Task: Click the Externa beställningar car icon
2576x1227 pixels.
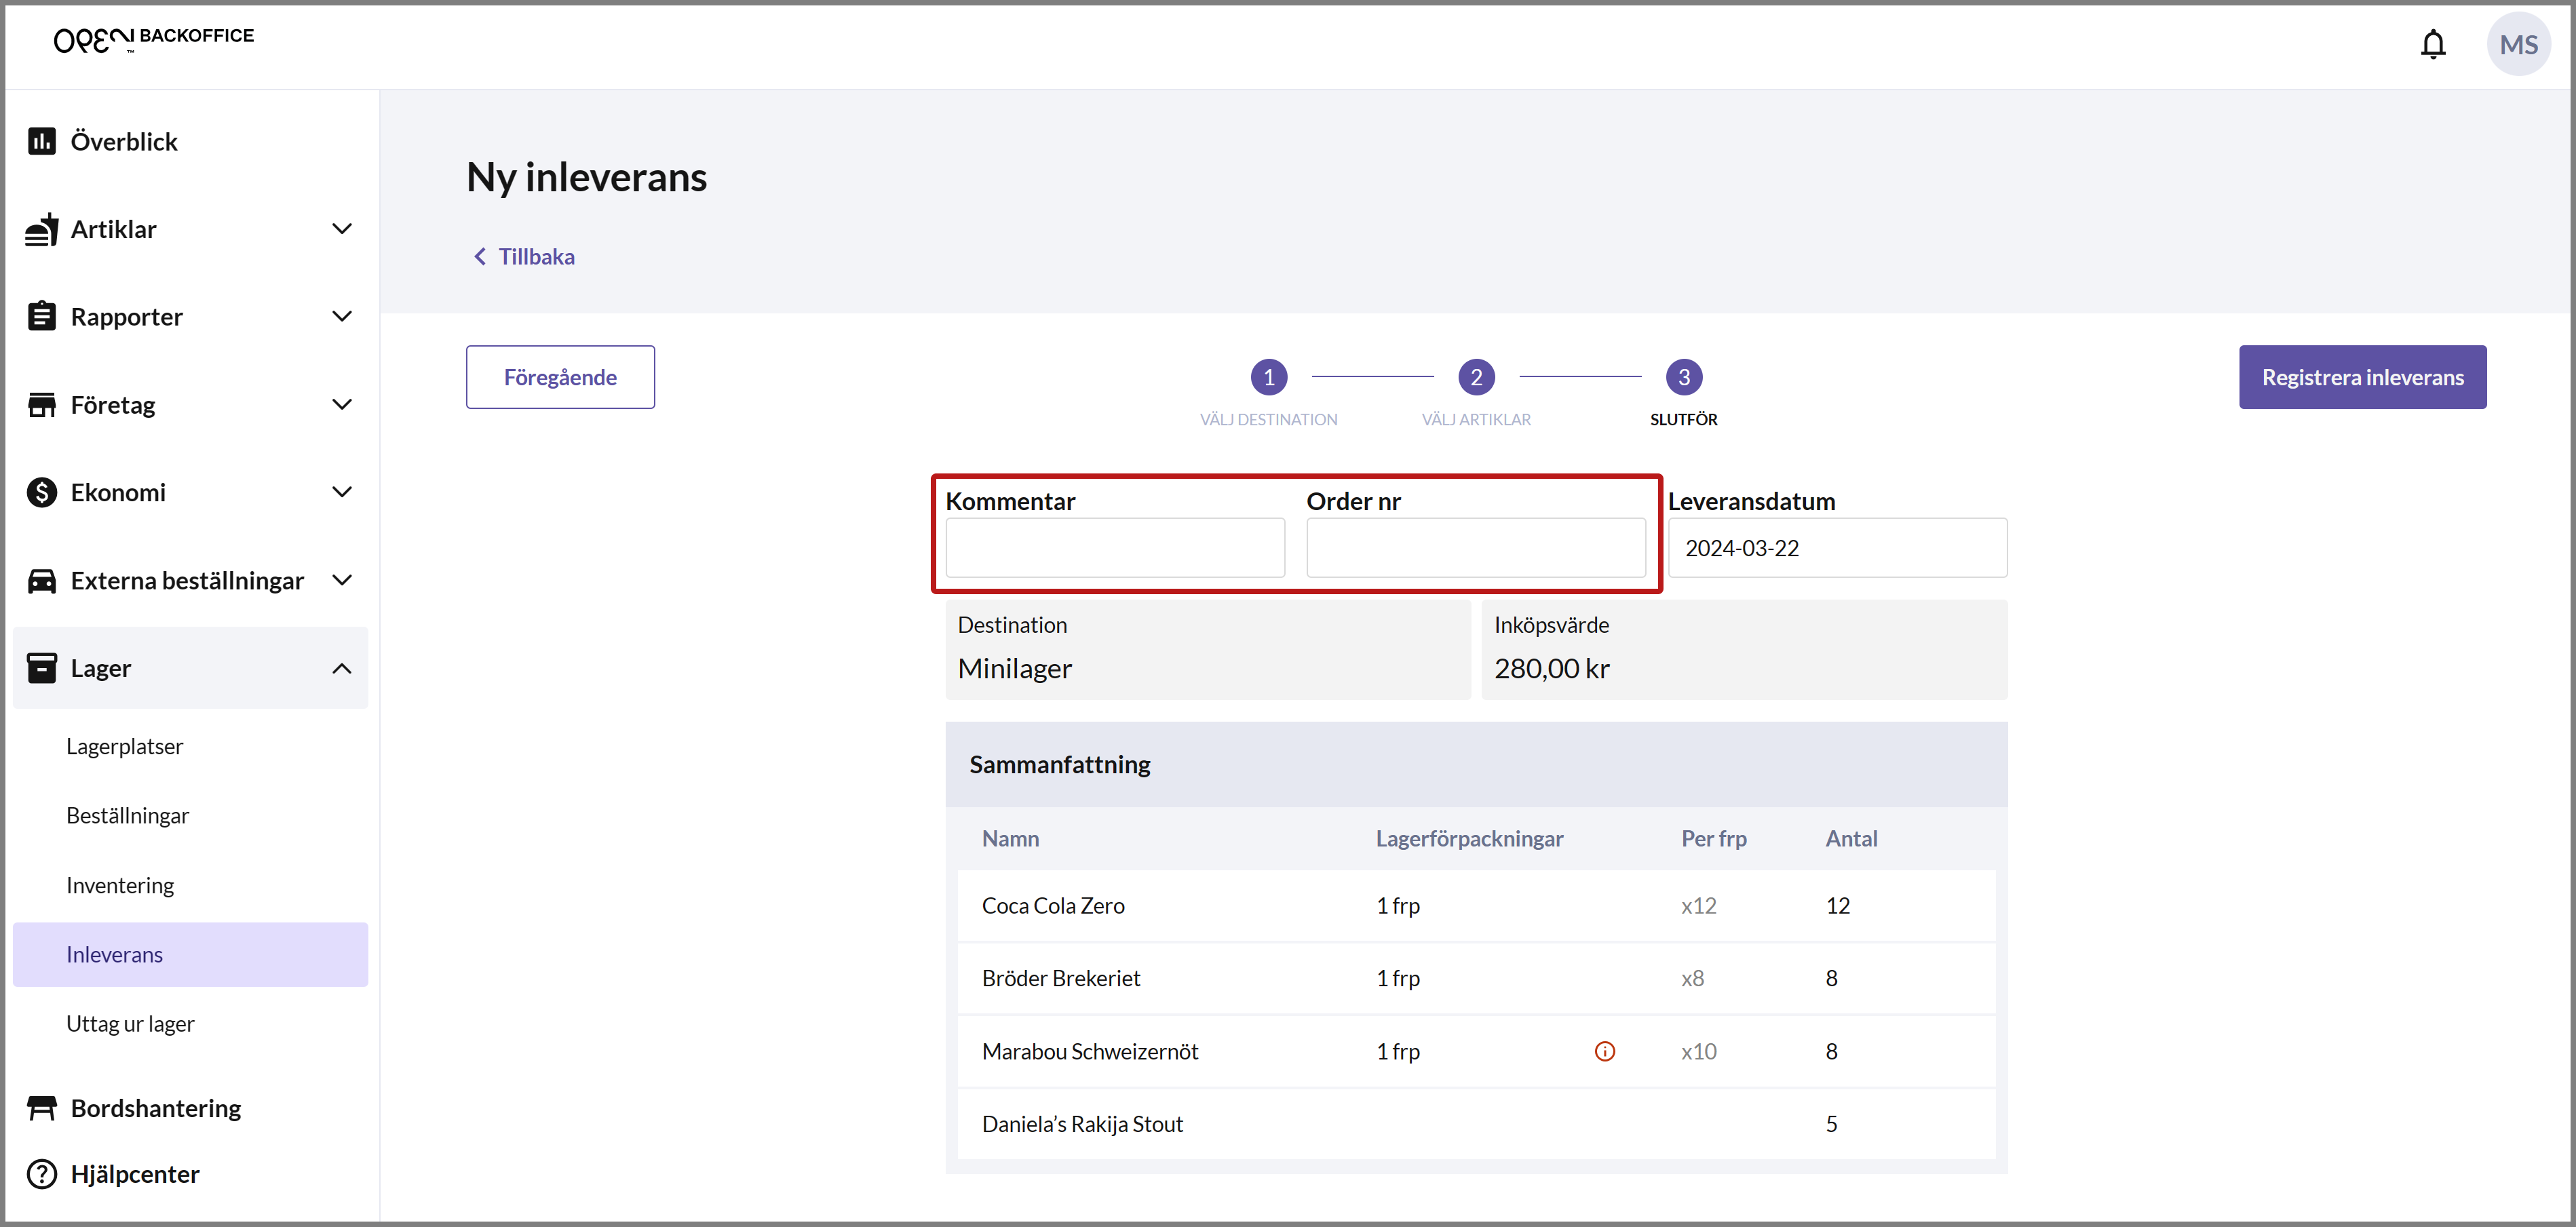Action: pos(42,580)
